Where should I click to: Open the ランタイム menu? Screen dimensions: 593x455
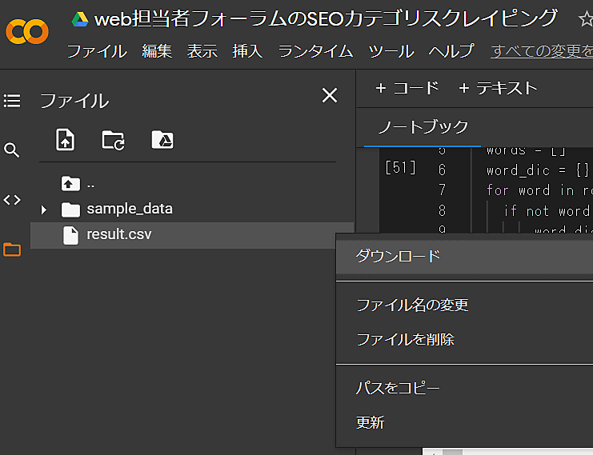pos(315,51)
